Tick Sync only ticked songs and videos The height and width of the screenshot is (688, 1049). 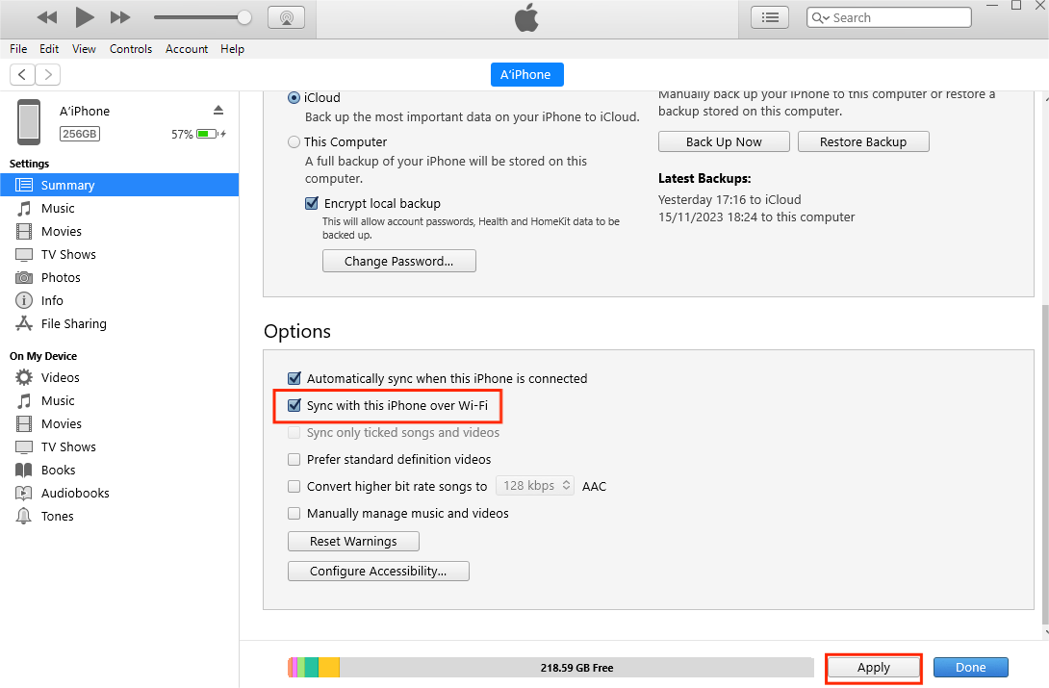294,433
